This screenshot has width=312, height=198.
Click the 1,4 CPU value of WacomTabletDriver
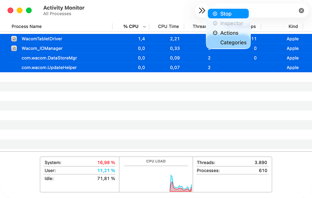click(141, 39)
